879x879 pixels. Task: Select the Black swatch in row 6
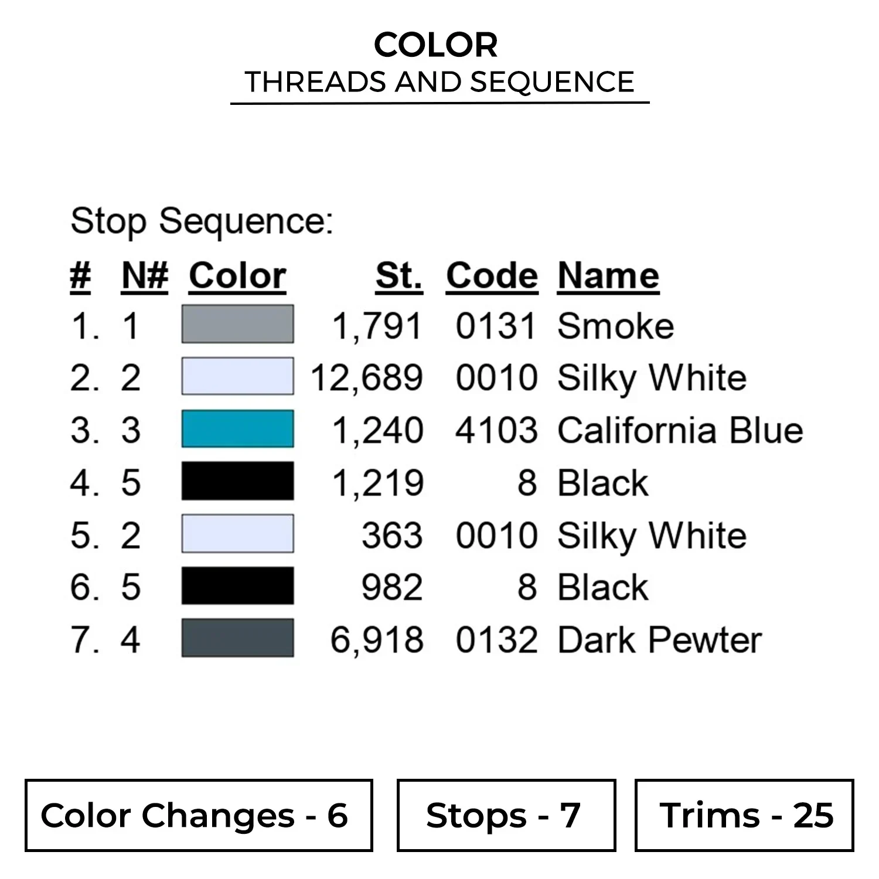coord(237,586)
